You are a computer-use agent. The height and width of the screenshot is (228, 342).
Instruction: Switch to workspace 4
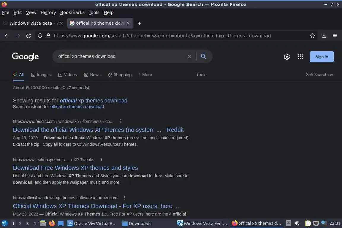[35, 224]
